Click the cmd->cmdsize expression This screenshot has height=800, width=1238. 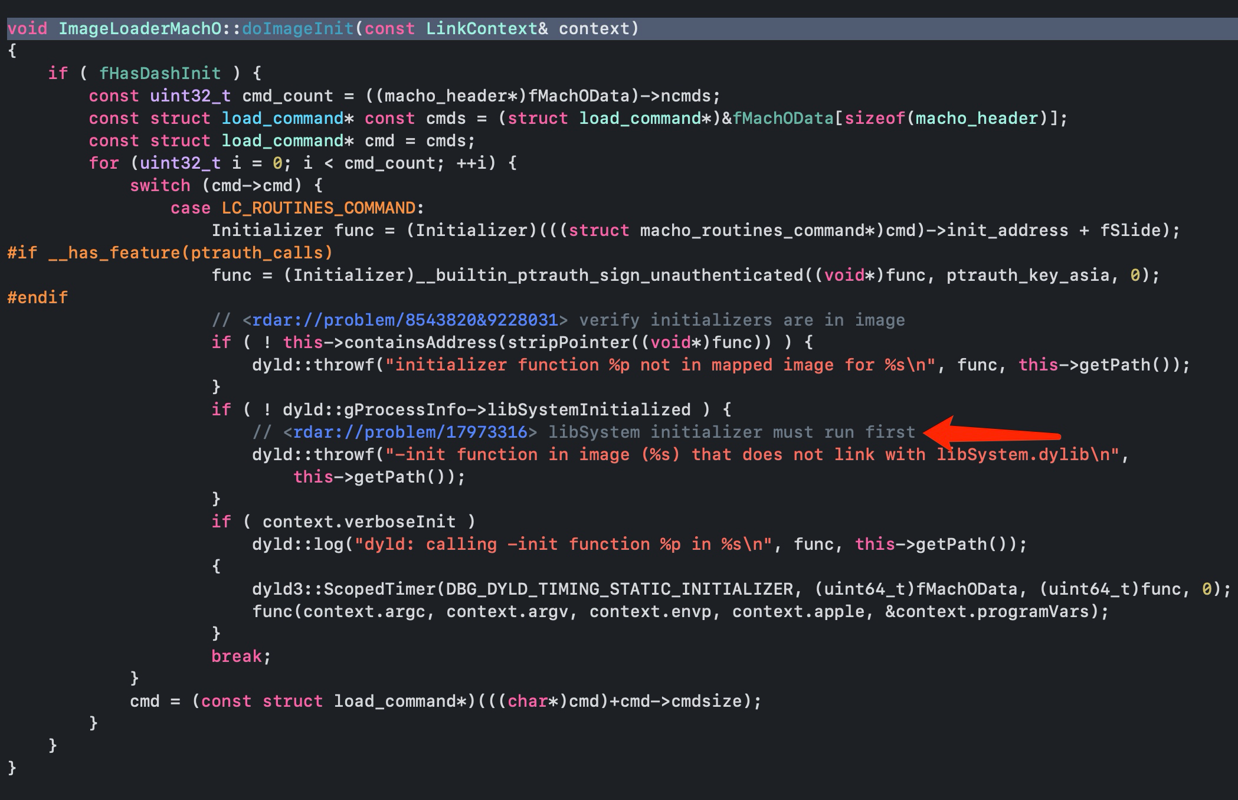click(682, 701)
